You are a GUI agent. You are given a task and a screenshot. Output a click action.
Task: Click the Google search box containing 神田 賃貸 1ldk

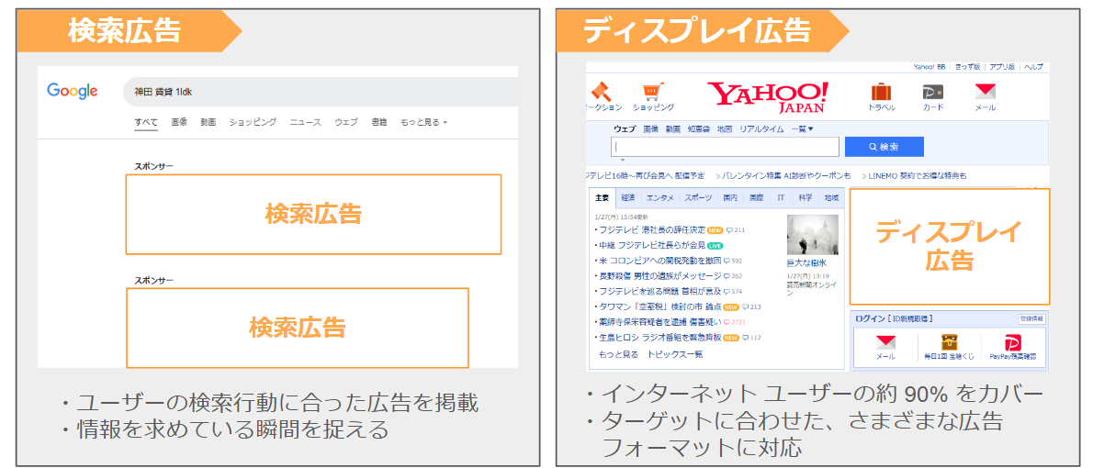point(321,92)
